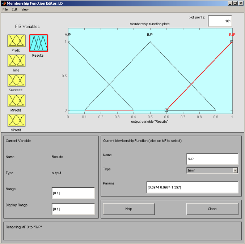Click the RJP handle at 0.6 on the axis
This screenshot has height=244, width=245.
coord(166,110)
